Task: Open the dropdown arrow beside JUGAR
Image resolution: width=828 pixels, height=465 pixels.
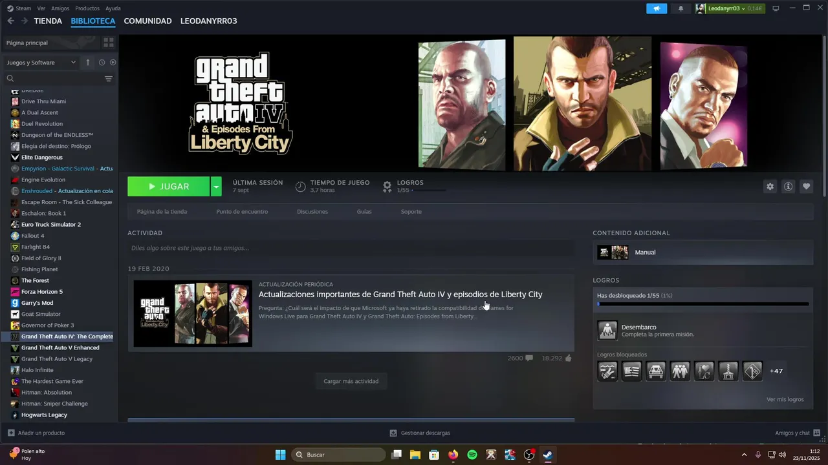Action: [x=216, y=187]
